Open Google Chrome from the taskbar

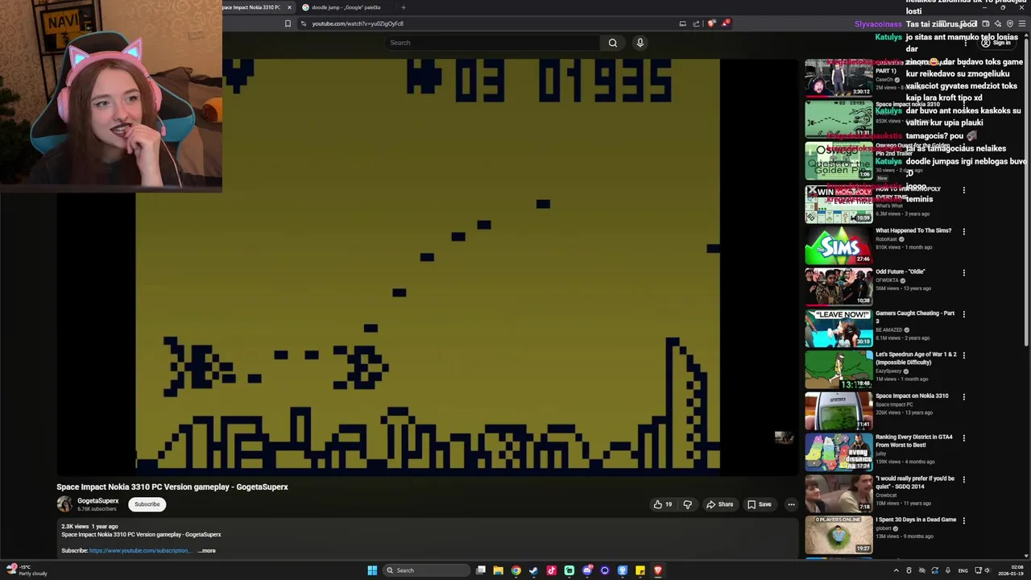516,570
